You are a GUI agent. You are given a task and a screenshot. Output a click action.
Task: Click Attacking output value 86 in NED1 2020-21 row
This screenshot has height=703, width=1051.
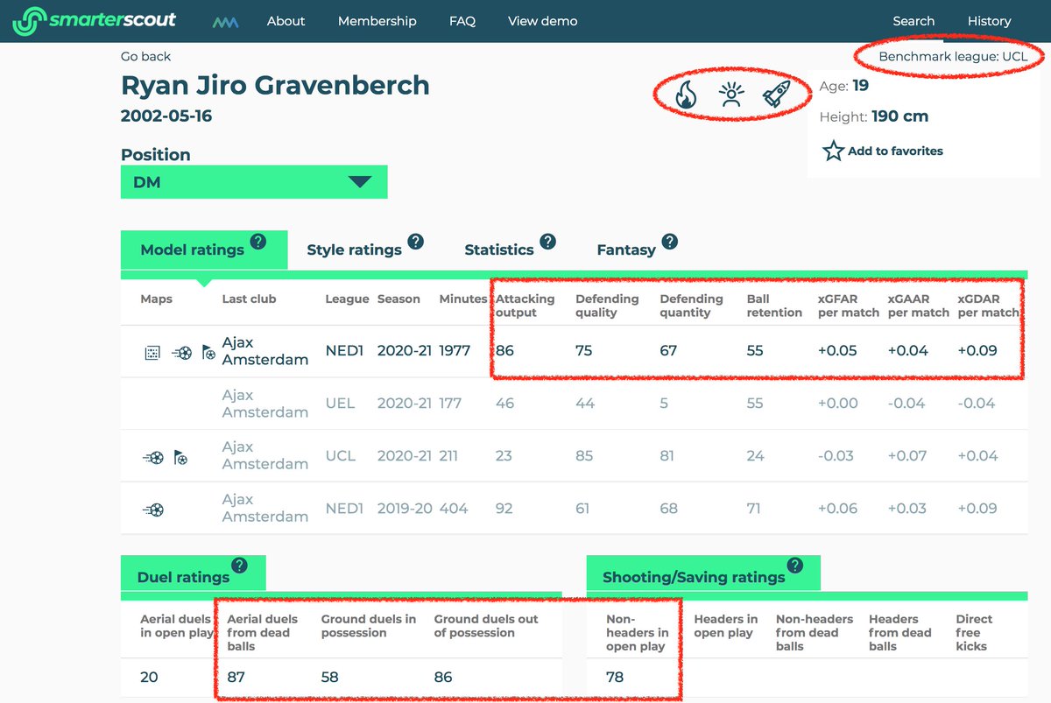(504, 351)
